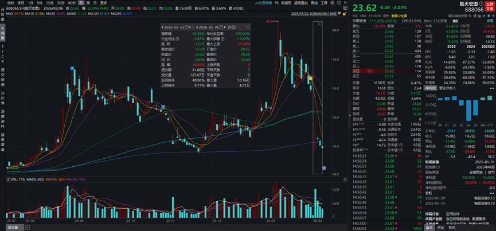
Task: Click the yellow marker on the January candlesticks
Action: (310, 77)
